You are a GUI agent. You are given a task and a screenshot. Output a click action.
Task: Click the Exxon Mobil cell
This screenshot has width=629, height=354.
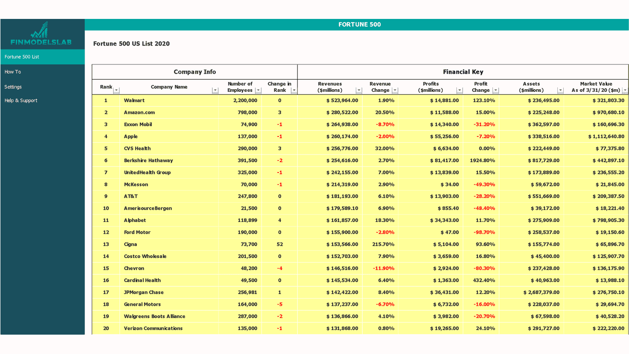[x=169, y=124]
